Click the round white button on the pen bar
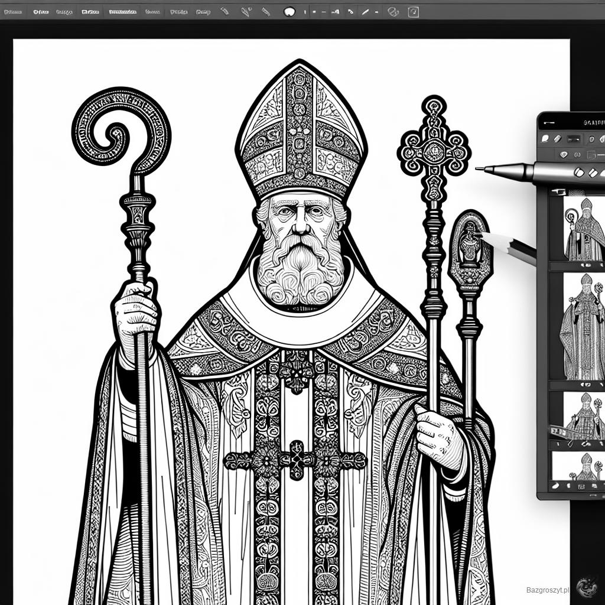Image resolution: width=605 pixels, height=605 pixels. [x=579, y=172]
